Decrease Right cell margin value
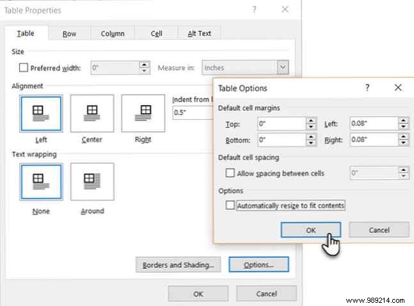Viewport: 414px width, 306px height. (x=403, y=143)
